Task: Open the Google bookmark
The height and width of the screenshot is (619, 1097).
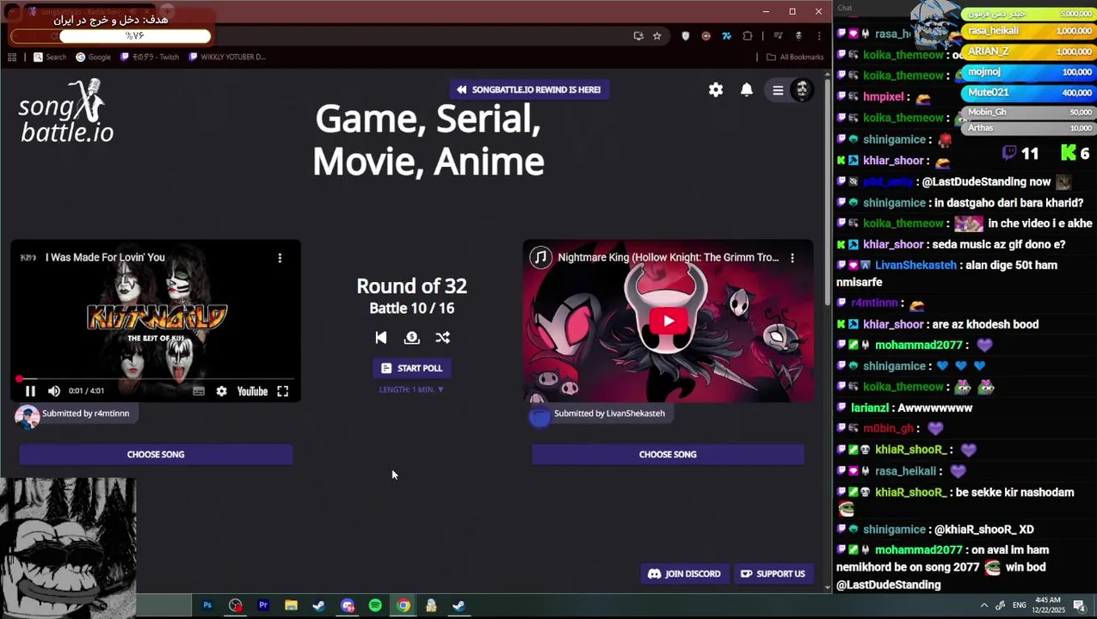Action: click(x=94, y=57)
